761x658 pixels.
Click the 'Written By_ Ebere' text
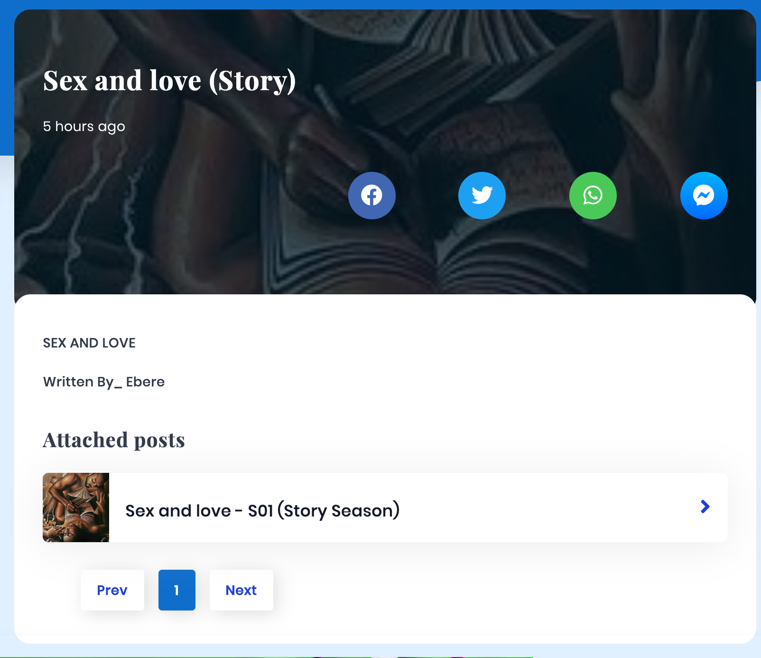(104, 382)
